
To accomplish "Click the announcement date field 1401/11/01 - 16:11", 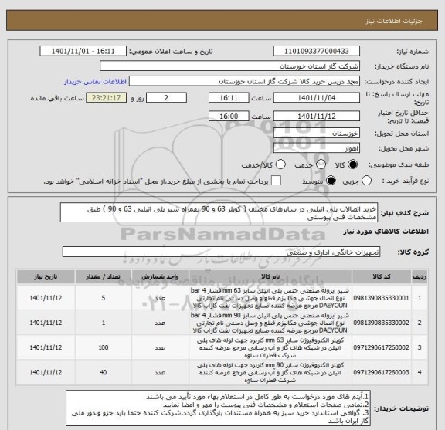I will click(83, 52).
